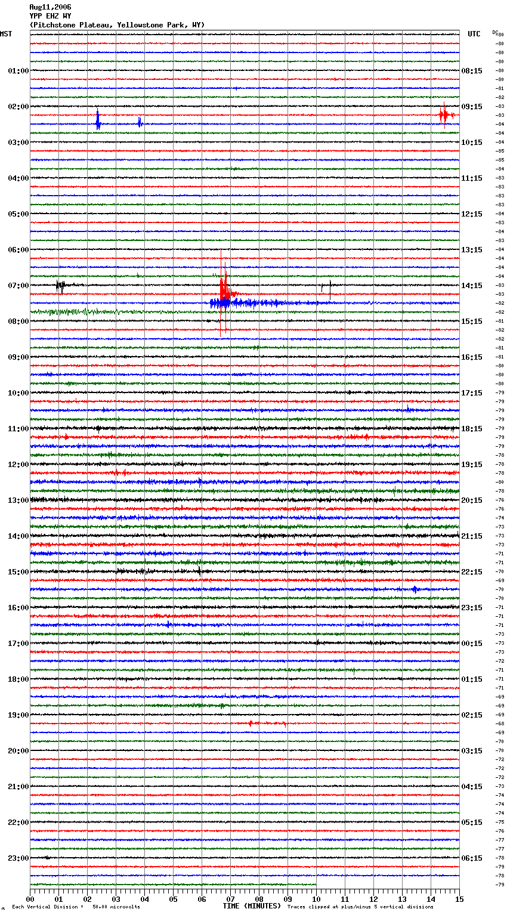Select the "04:15" UTC time label
The height and width of the screenshot is (915, 507).
coord(472,787)
